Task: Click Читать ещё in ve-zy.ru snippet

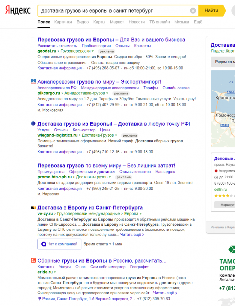Action: click(x=132, y=235)
